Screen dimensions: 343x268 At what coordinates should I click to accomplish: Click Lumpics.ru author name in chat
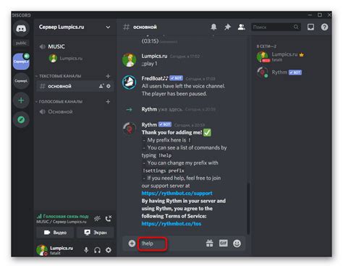point(154,56)
